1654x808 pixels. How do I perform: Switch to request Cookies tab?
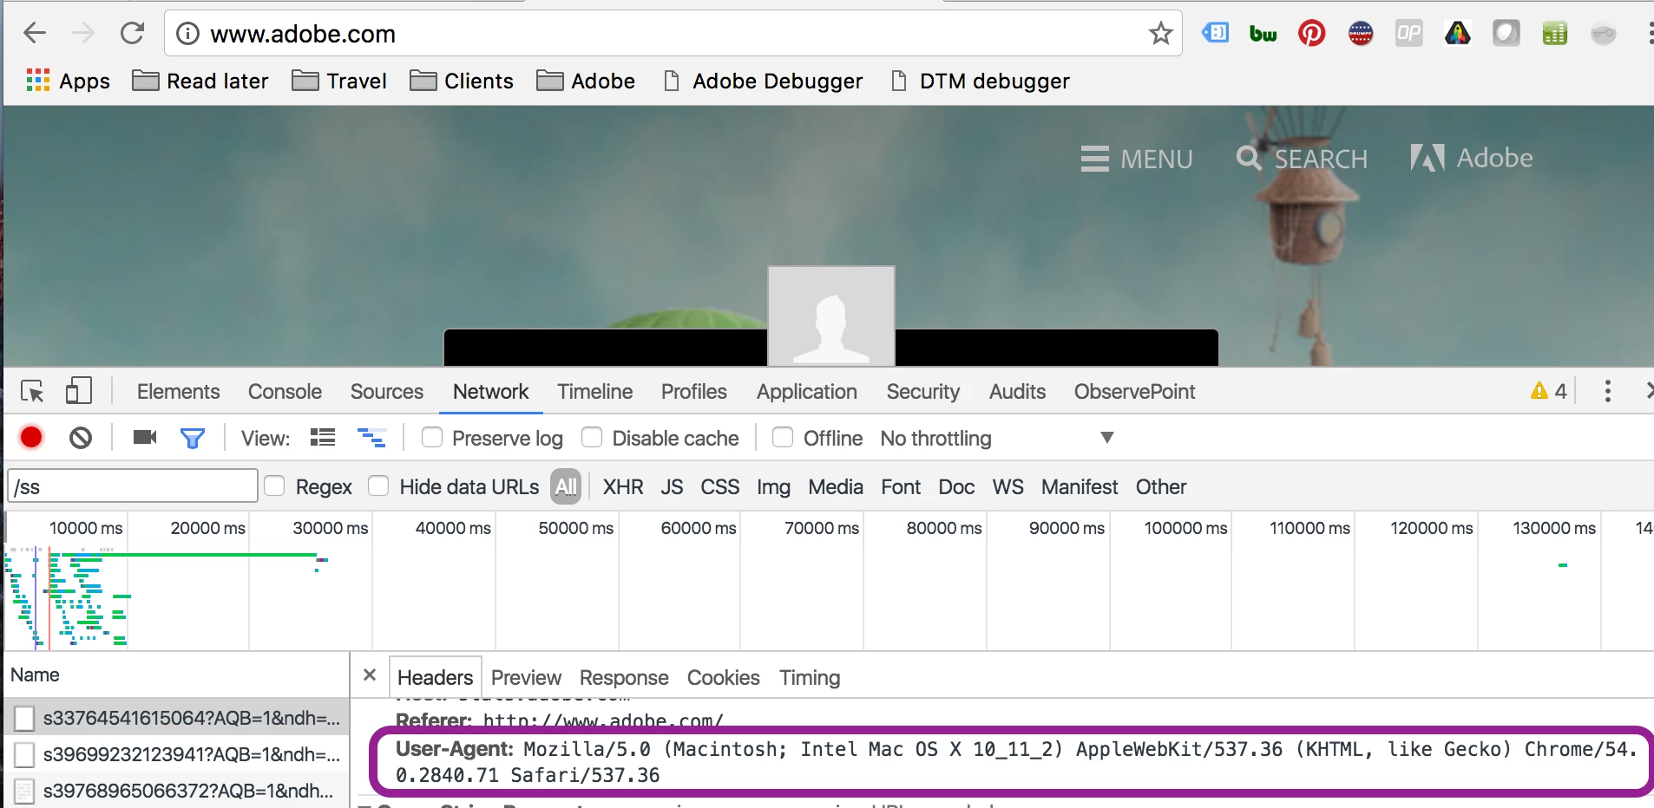click(724, 677)
